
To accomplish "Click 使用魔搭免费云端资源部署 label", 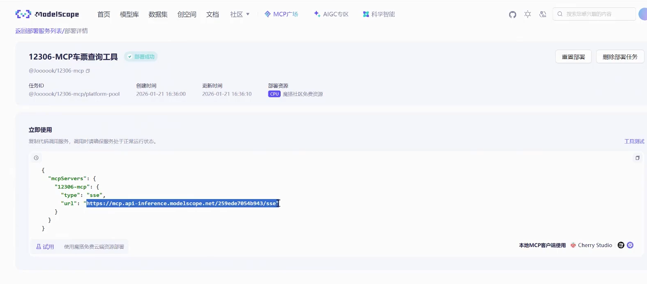I will [94, 247].
